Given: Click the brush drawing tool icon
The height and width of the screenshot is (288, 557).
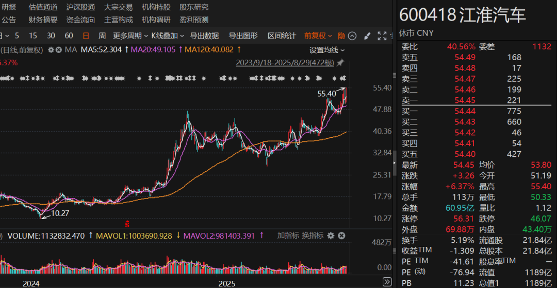Looking at the screenshot, I should [367, 36].
